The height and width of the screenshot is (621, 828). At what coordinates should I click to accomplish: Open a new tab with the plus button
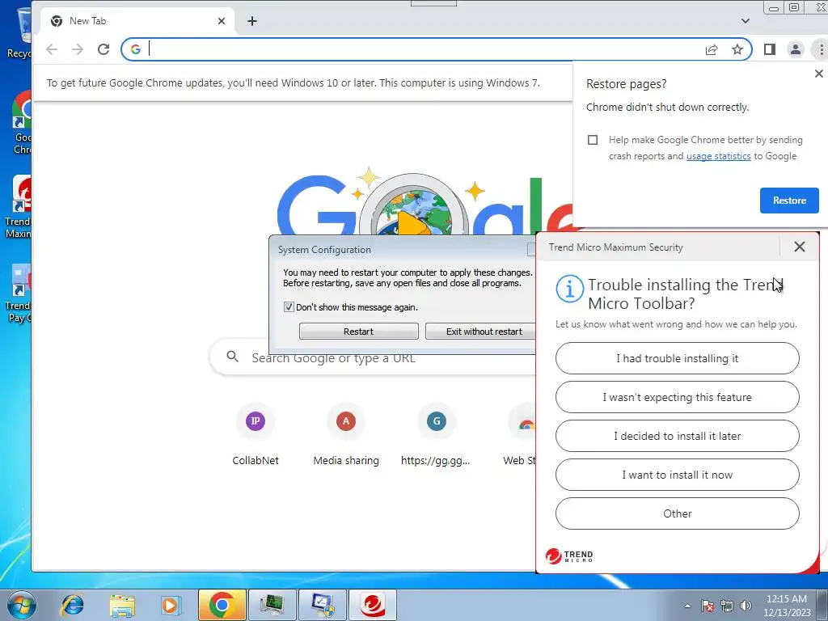[x=252, y=21]
